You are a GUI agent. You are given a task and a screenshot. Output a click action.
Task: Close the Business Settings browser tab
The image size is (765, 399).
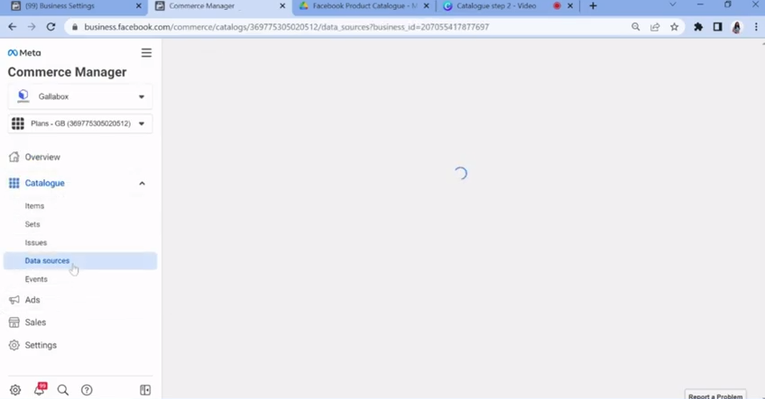point(139,5)
